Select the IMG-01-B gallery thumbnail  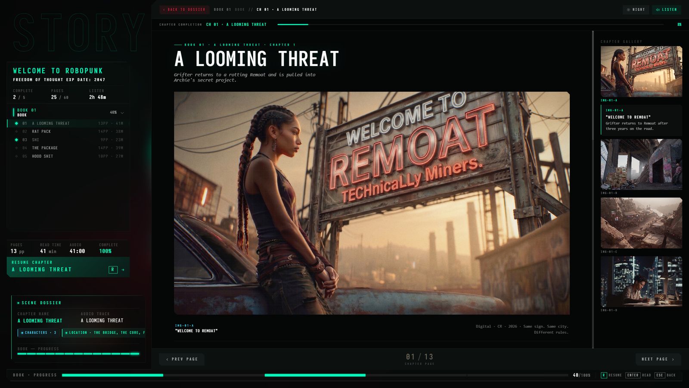(641, 164)
